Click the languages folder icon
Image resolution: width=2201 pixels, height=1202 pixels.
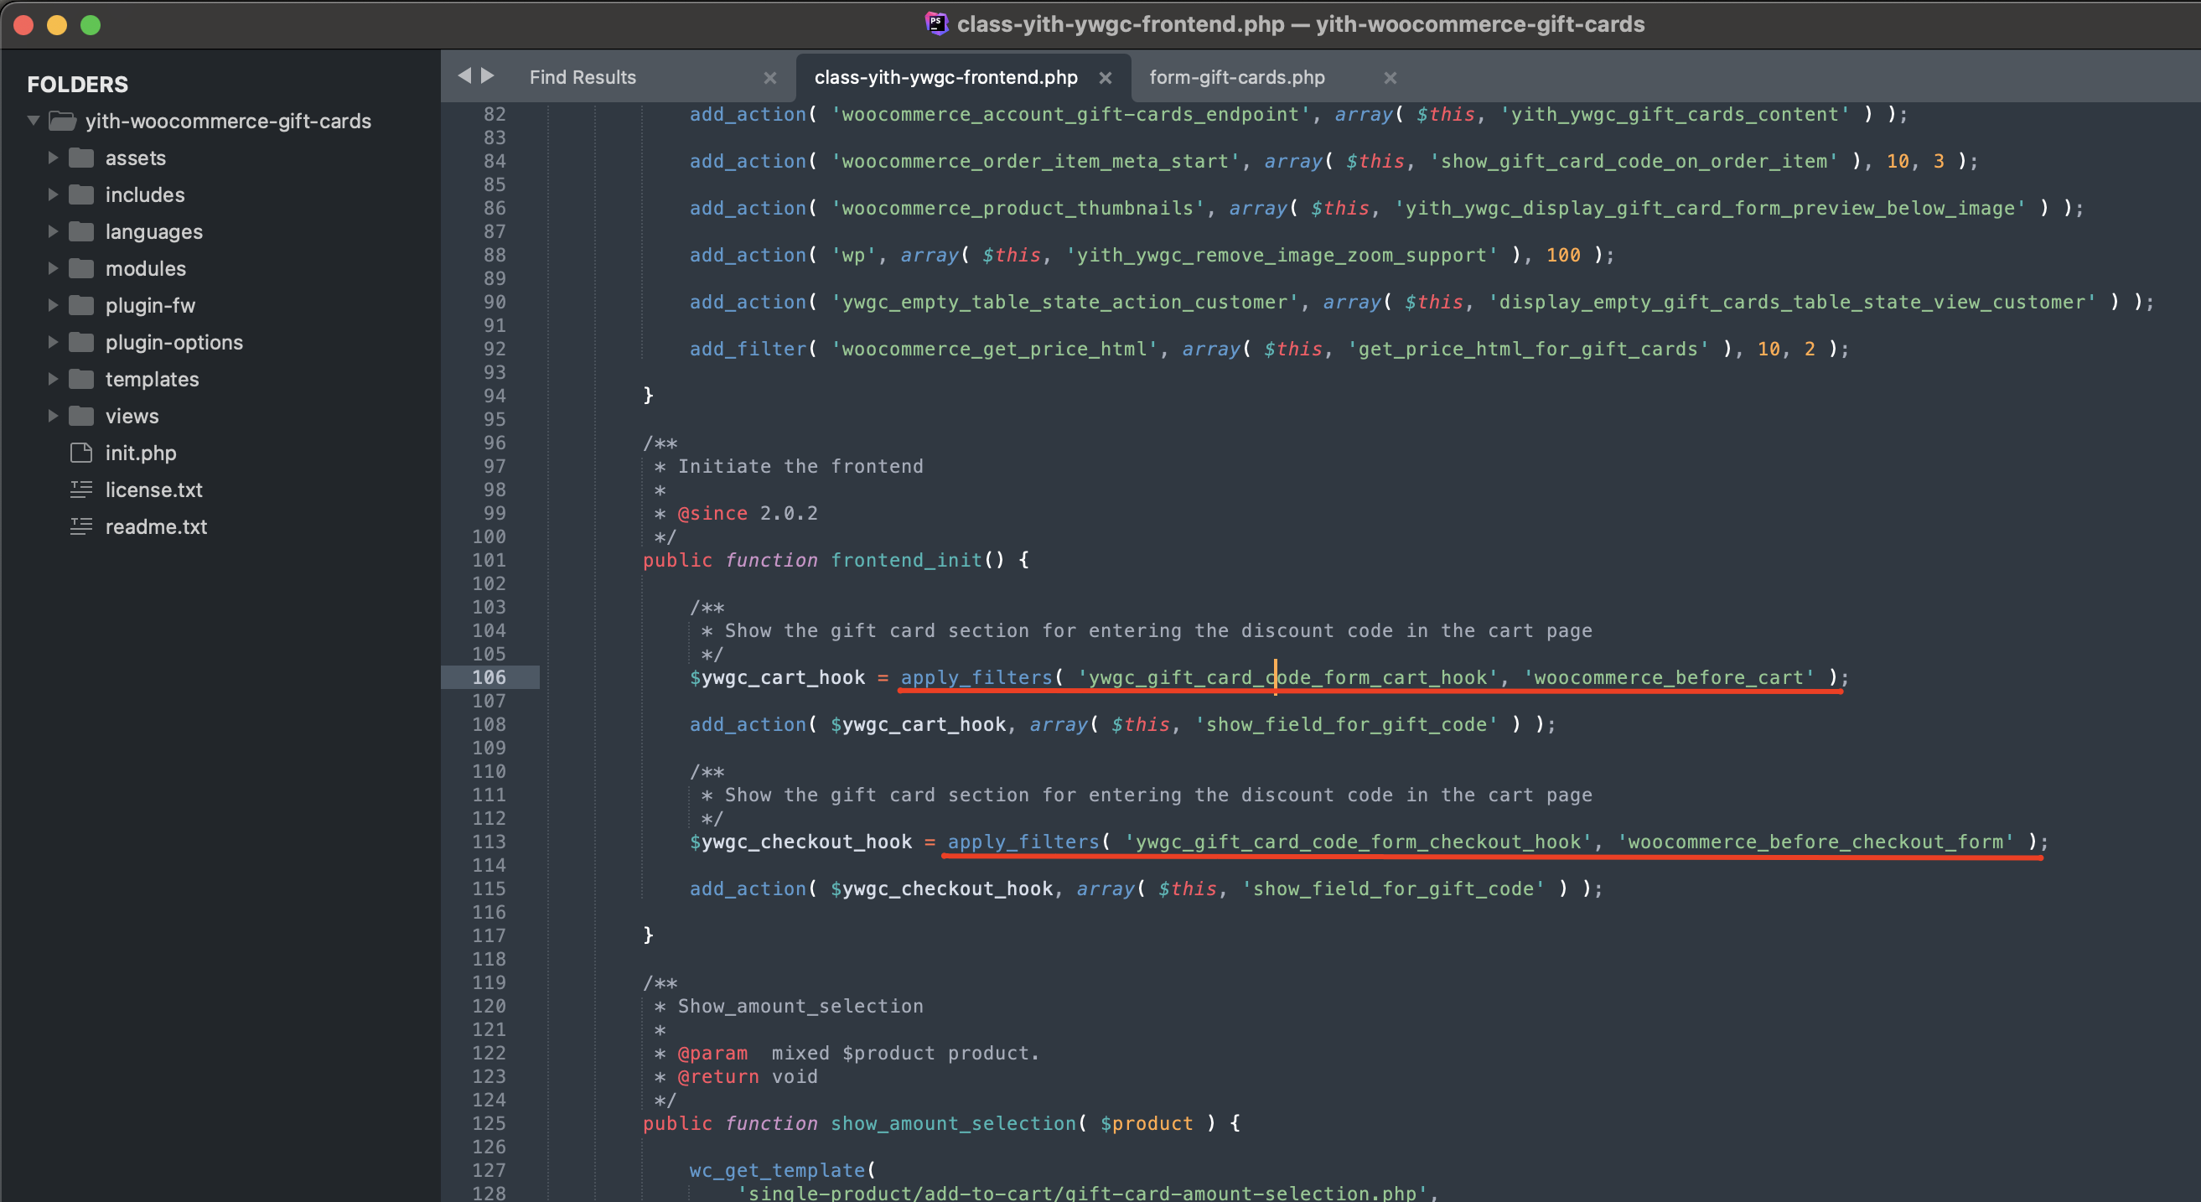pyautogui.click(x=81, y=231)
